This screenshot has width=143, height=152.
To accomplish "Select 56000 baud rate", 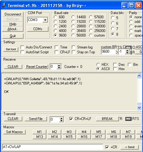I will click(73, 35).
